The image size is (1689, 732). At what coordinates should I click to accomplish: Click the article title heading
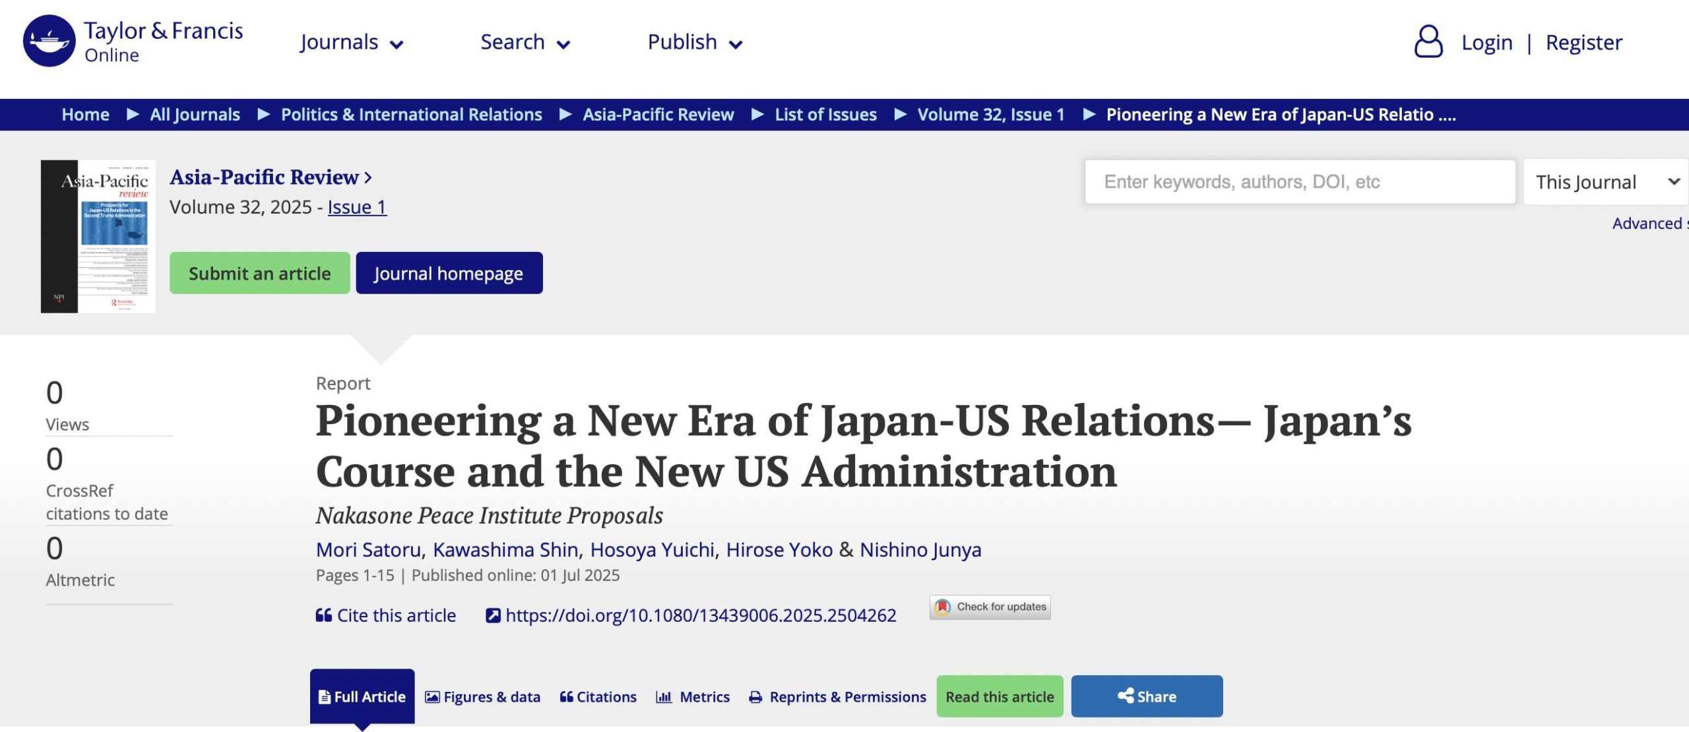pos(864,446)
